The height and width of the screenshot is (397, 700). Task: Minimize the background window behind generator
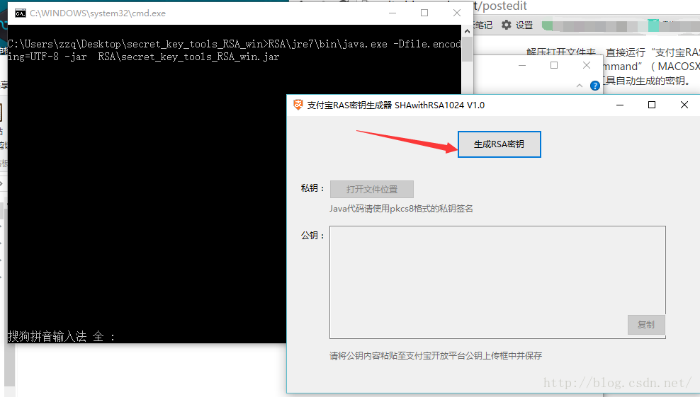tap(522, 66)
